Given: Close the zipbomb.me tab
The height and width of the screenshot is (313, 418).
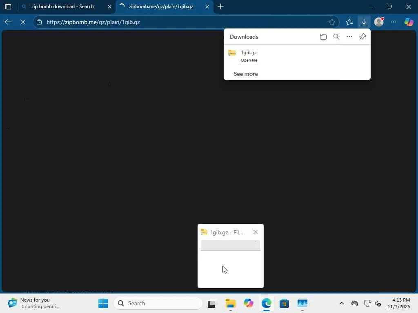Looking at the screenshot, I should pos(207,7).
